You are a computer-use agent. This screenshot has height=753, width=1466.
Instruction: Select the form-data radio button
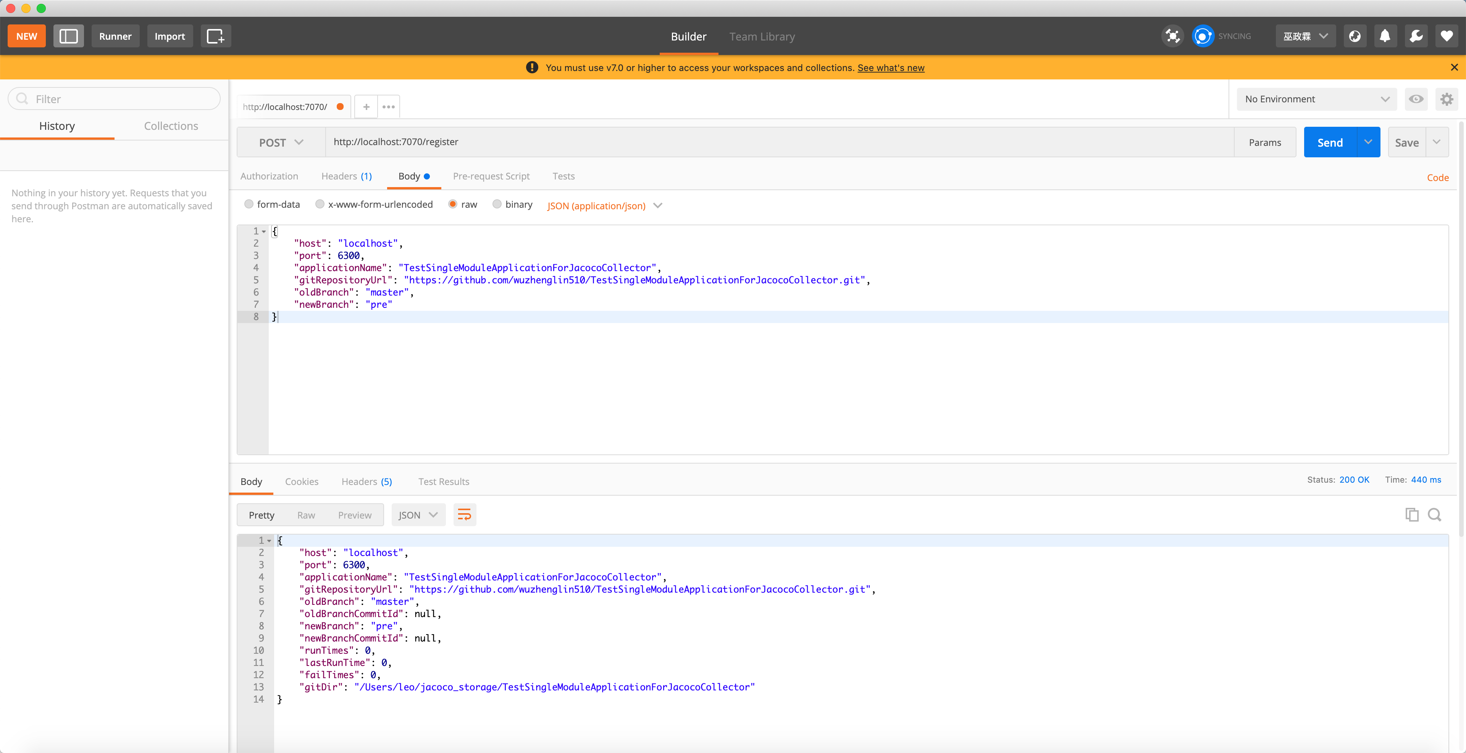click(x=249, y=204)
